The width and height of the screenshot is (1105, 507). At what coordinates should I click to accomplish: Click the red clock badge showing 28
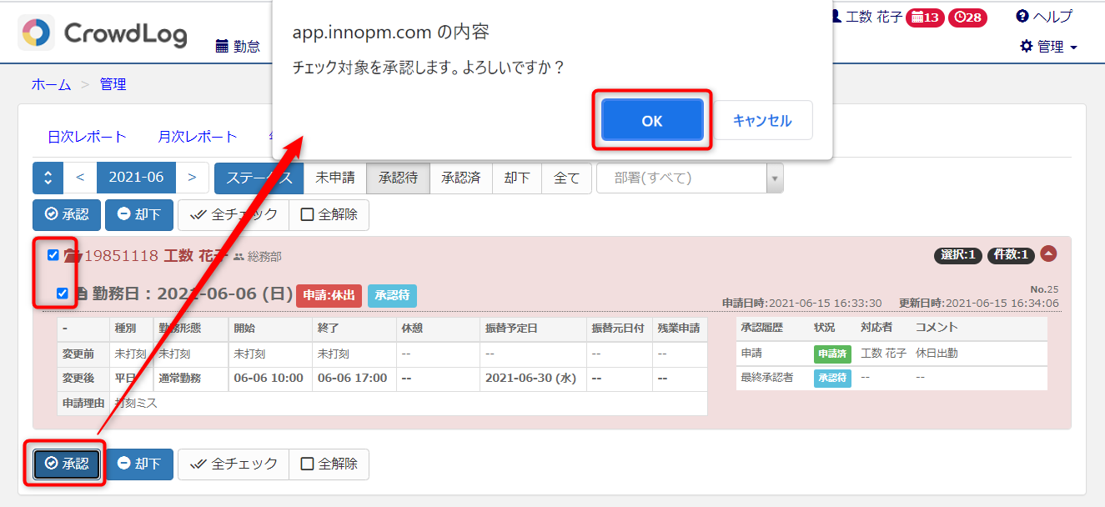[x=967, y=18]
